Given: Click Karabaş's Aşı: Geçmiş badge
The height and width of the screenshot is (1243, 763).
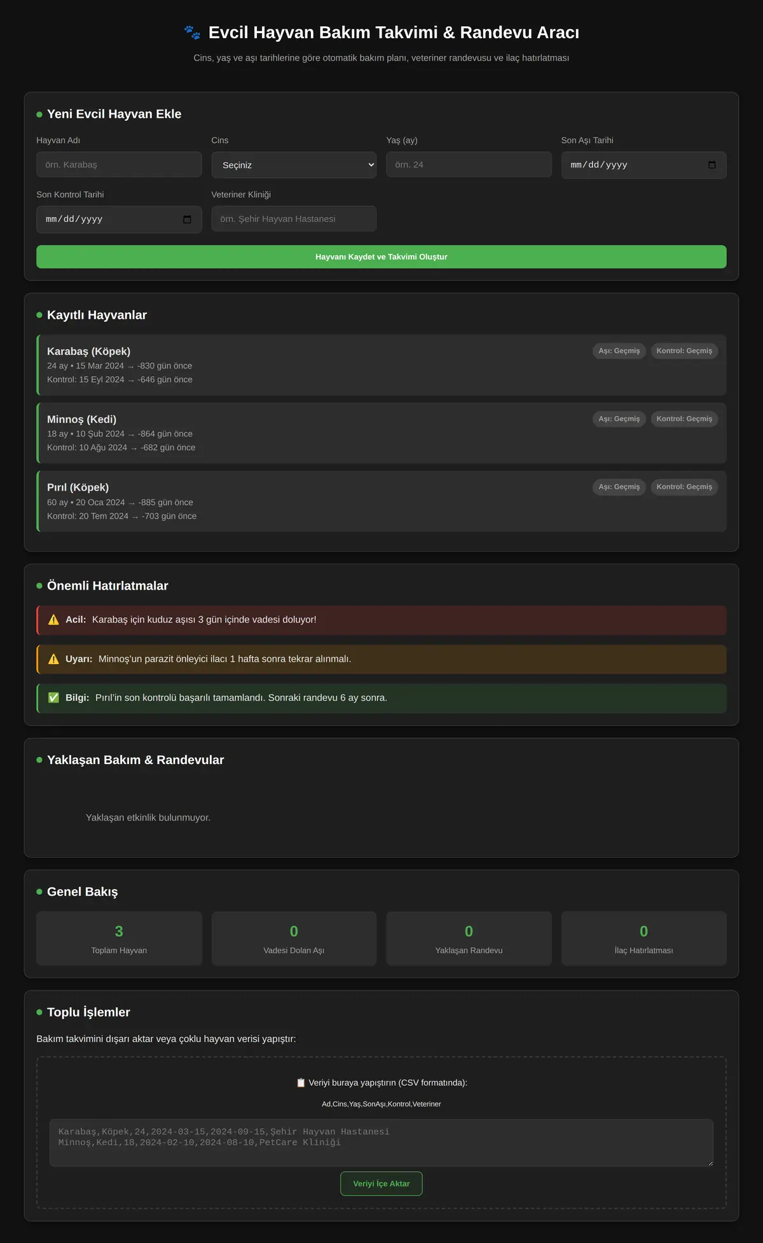Looking at the screenshot, I should click(x=619, y=351).
